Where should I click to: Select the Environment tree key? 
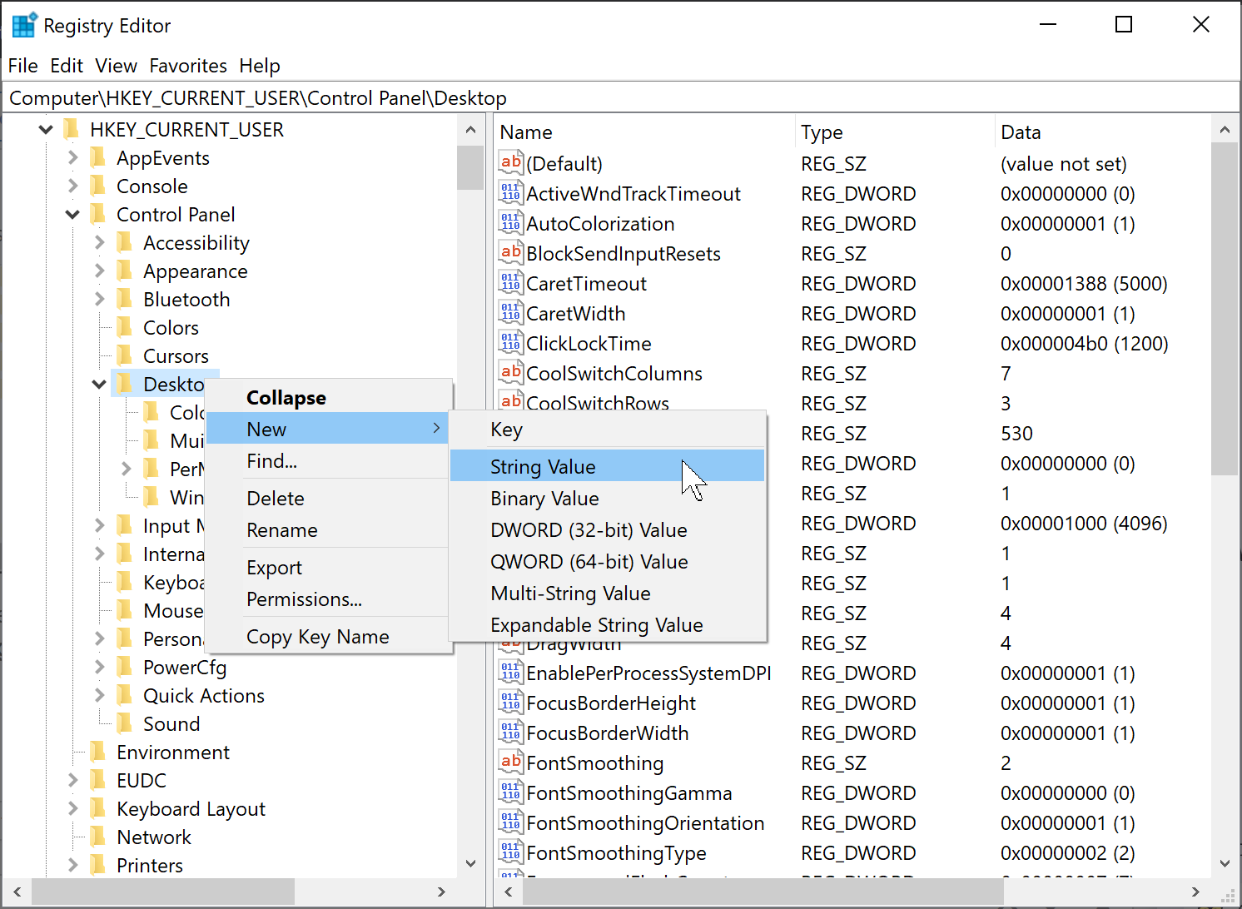click(x=173, y=752)
